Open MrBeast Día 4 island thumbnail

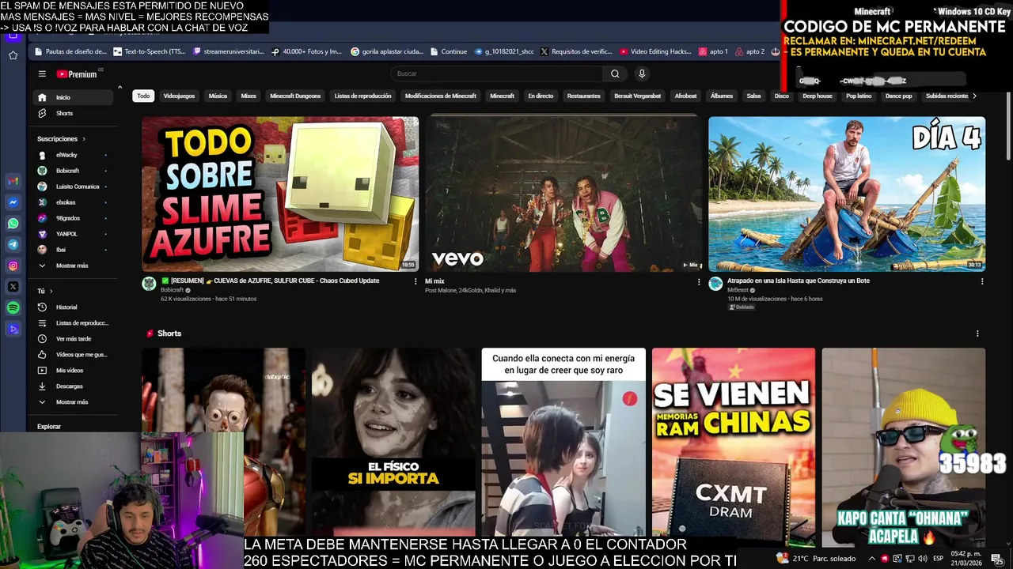847,194
